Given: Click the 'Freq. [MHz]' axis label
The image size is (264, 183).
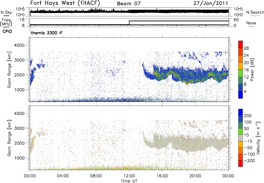Looking at the screenshot, I should coord(6,22).
